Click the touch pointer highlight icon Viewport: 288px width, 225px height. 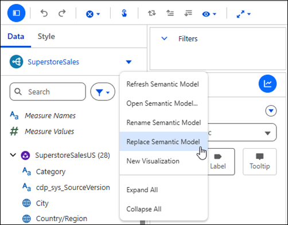pyautogui.click(x=124, y=13)
